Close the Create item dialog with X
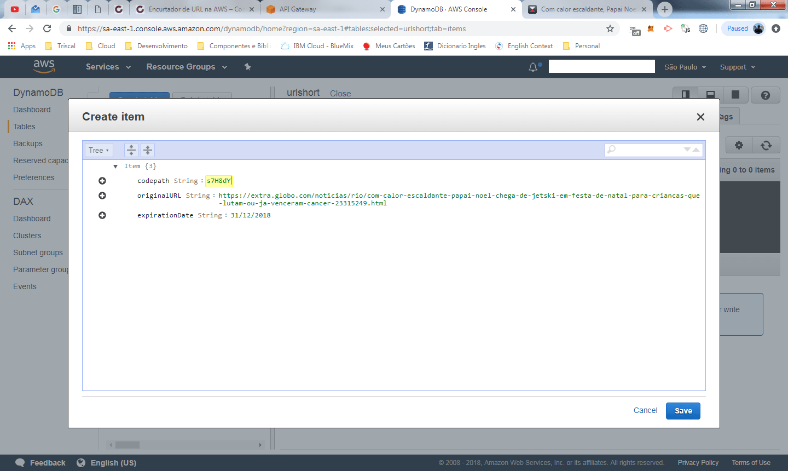788x471 pixels. click(700, 117)
